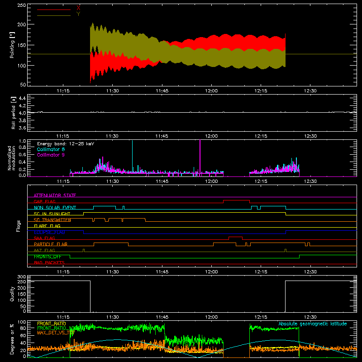Click the 12:15 tick under Flags plot
Image resolution: width=362 pixels, height=362 pixels.
point(261,272)
